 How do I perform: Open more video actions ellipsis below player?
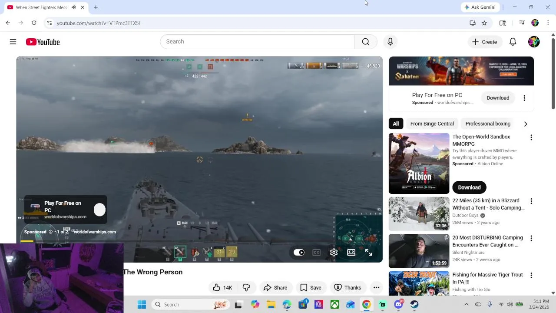[x=376, y=287]
